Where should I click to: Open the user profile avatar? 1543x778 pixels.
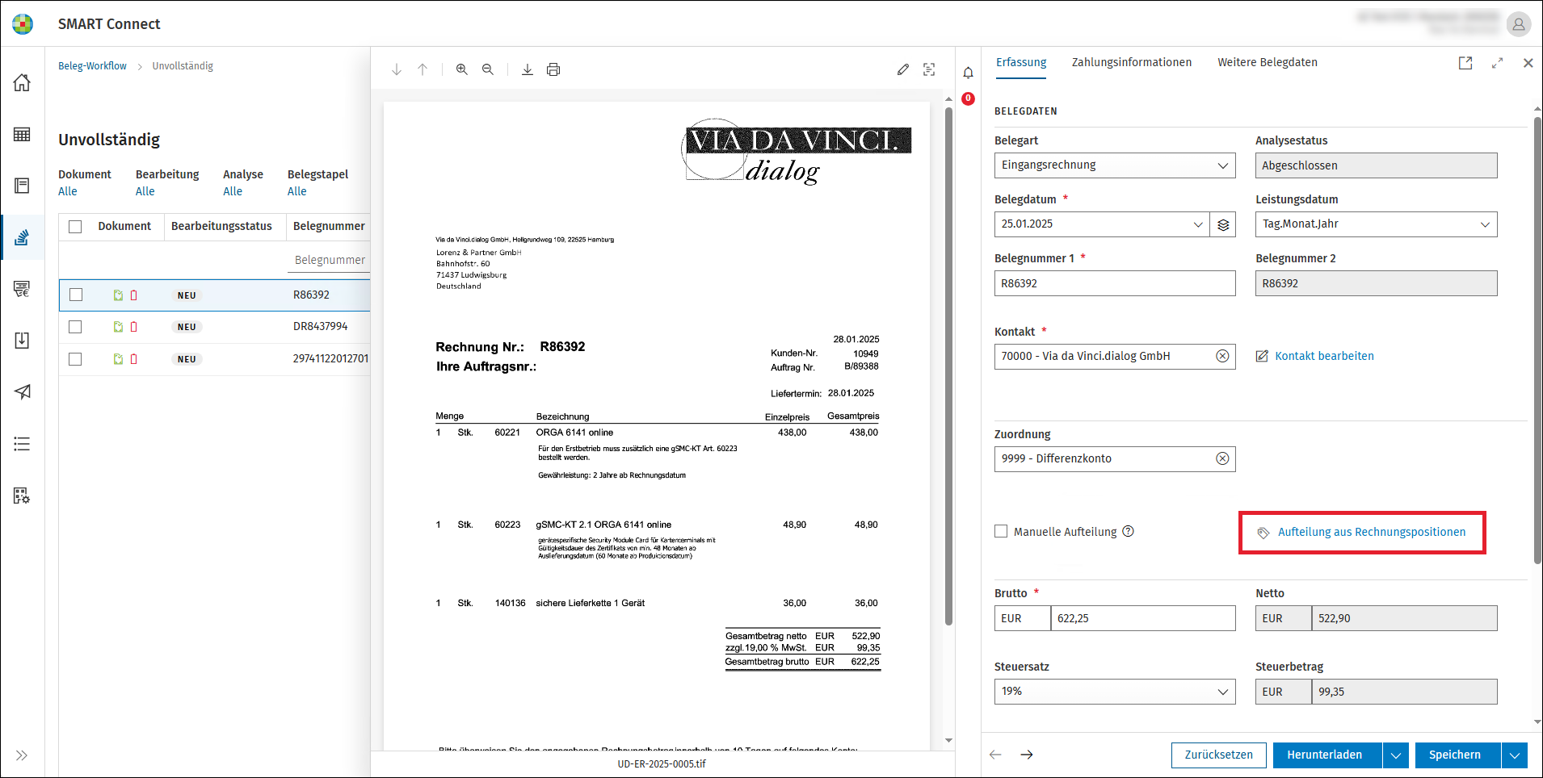1519,24
